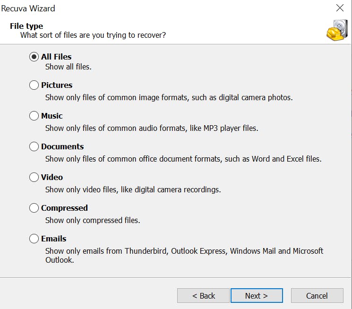
Task: Click the Emails label text
Action: click(x=54, y=239)
